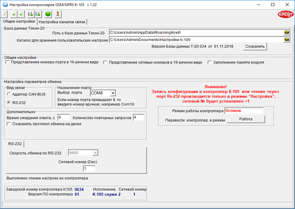Screen dimensions: 295x209
Task: Click the controller mode field showing 'Останов'
Action: pos(244,110)
